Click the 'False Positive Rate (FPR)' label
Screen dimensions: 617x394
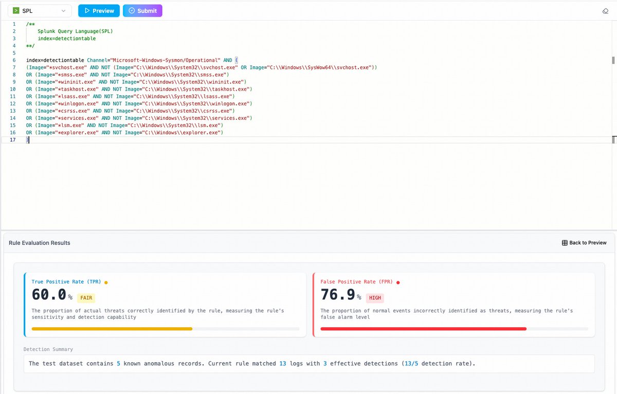(357, 282)
